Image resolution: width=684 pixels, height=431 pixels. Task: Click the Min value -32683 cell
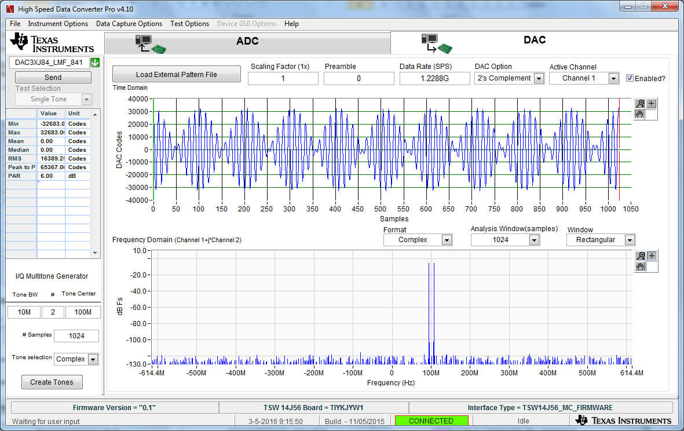(x=51, y=124)
